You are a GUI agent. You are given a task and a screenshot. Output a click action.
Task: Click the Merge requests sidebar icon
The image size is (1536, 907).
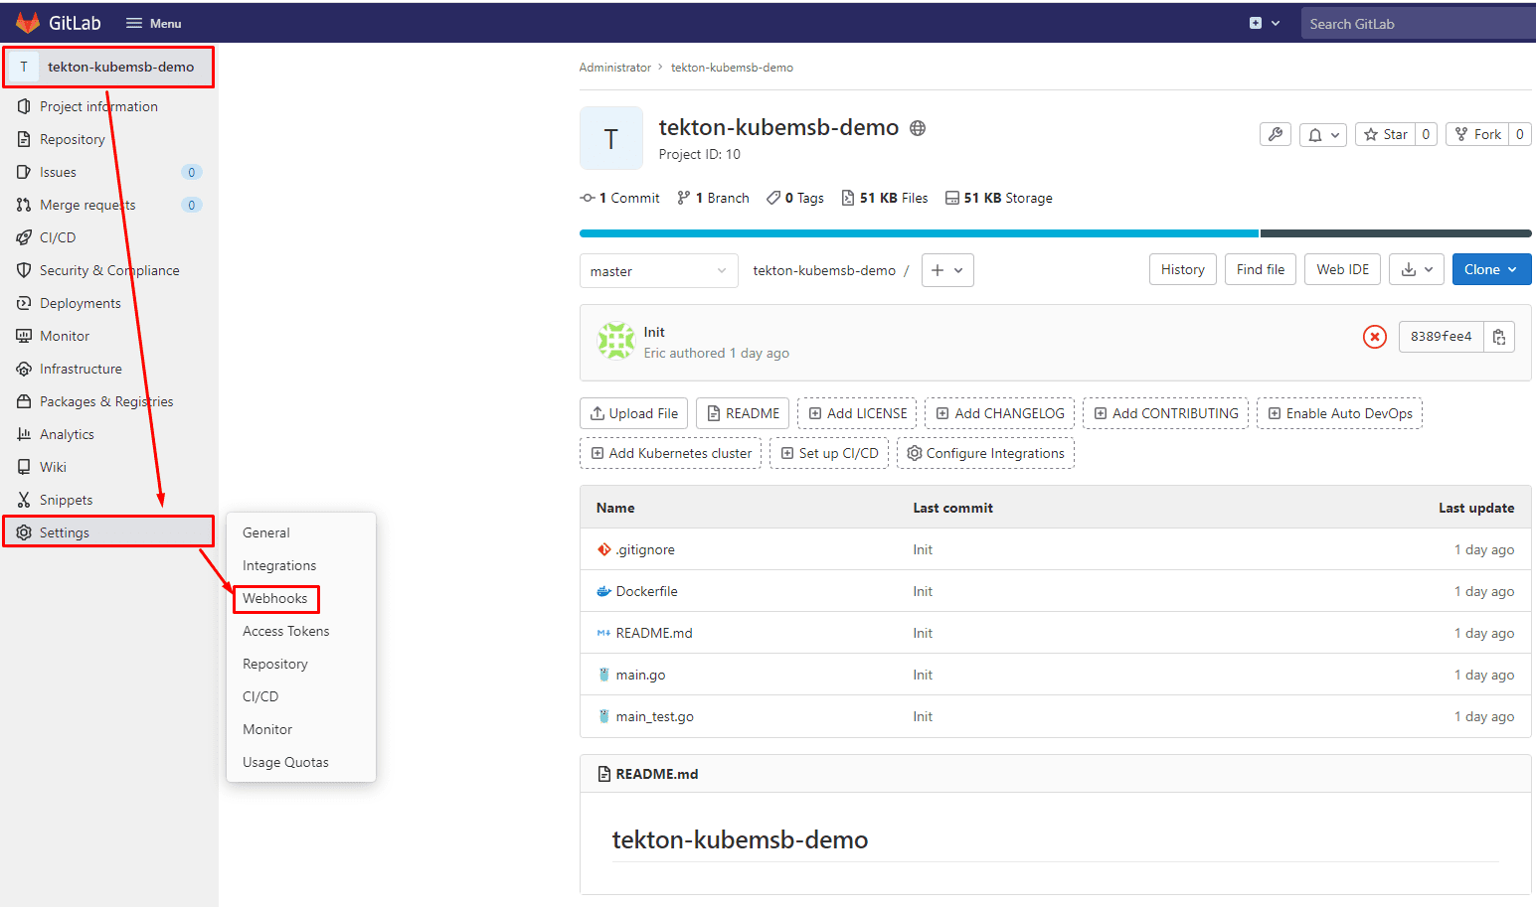[x=24, y=205]
